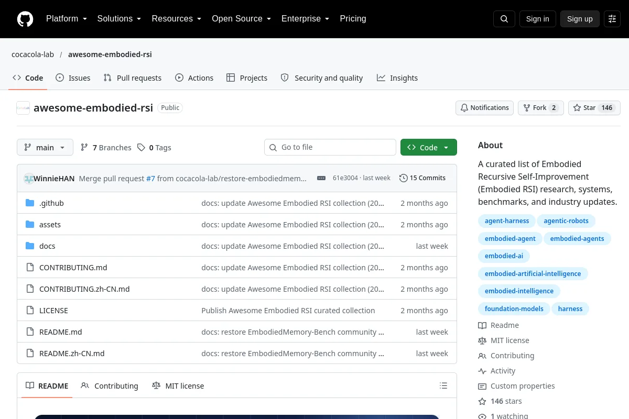The height and width of the screenshot is (419, 629).
Task: Open README.zh-CN.md file
Action: (72, 354)
